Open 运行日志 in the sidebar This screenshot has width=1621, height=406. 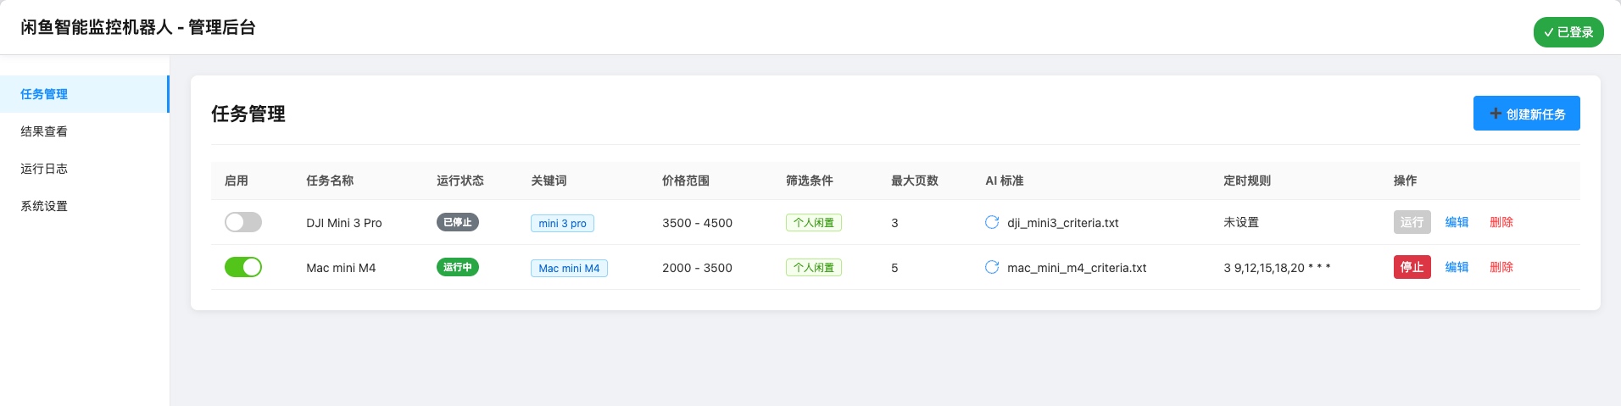(x=85, y=169)
